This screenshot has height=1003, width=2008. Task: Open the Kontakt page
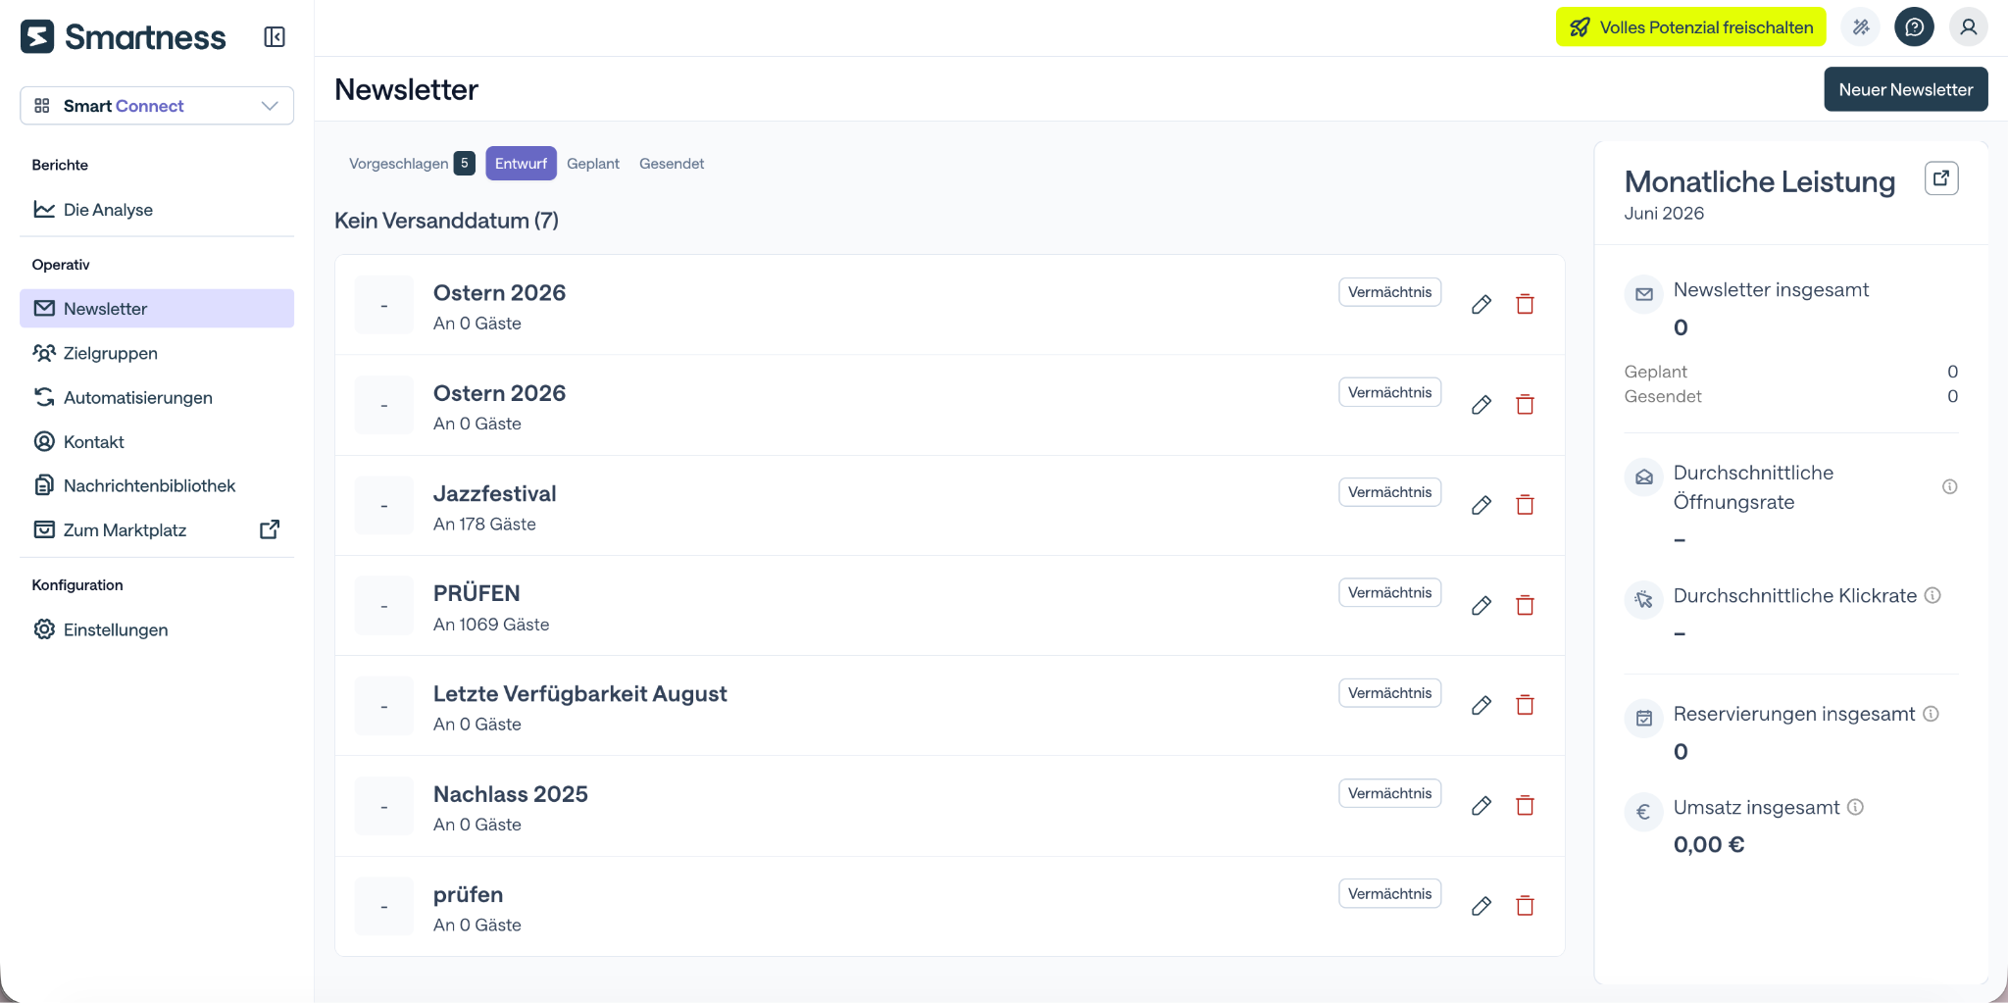click(x=157, y=442)
